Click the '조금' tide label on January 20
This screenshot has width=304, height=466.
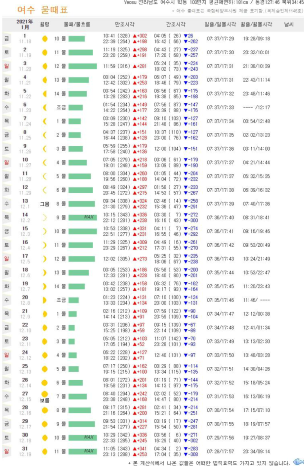61,300
